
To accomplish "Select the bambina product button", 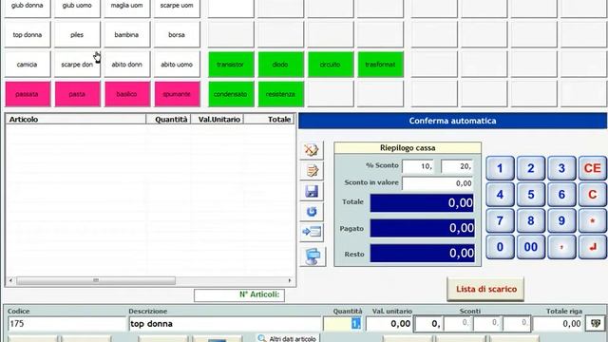I will 126,34.
